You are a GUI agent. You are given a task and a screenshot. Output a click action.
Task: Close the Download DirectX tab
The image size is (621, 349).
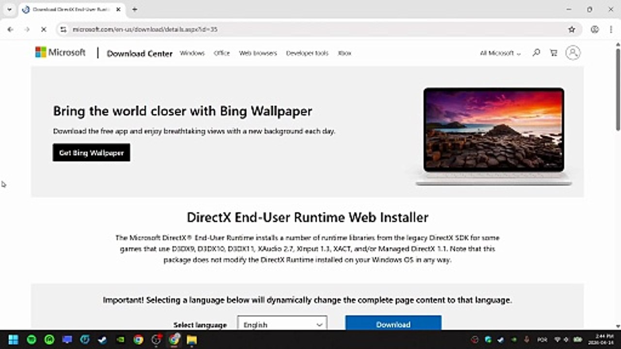tap(118, 9)
